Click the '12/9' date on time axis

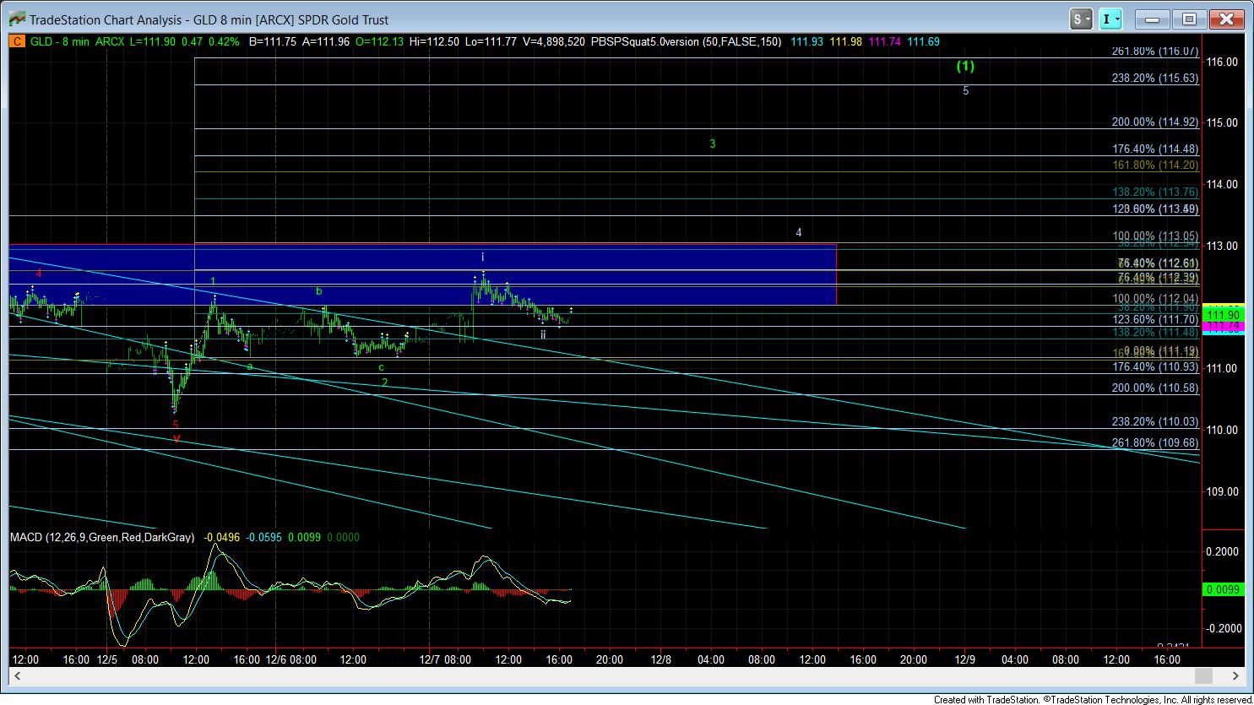click(965, 659)
